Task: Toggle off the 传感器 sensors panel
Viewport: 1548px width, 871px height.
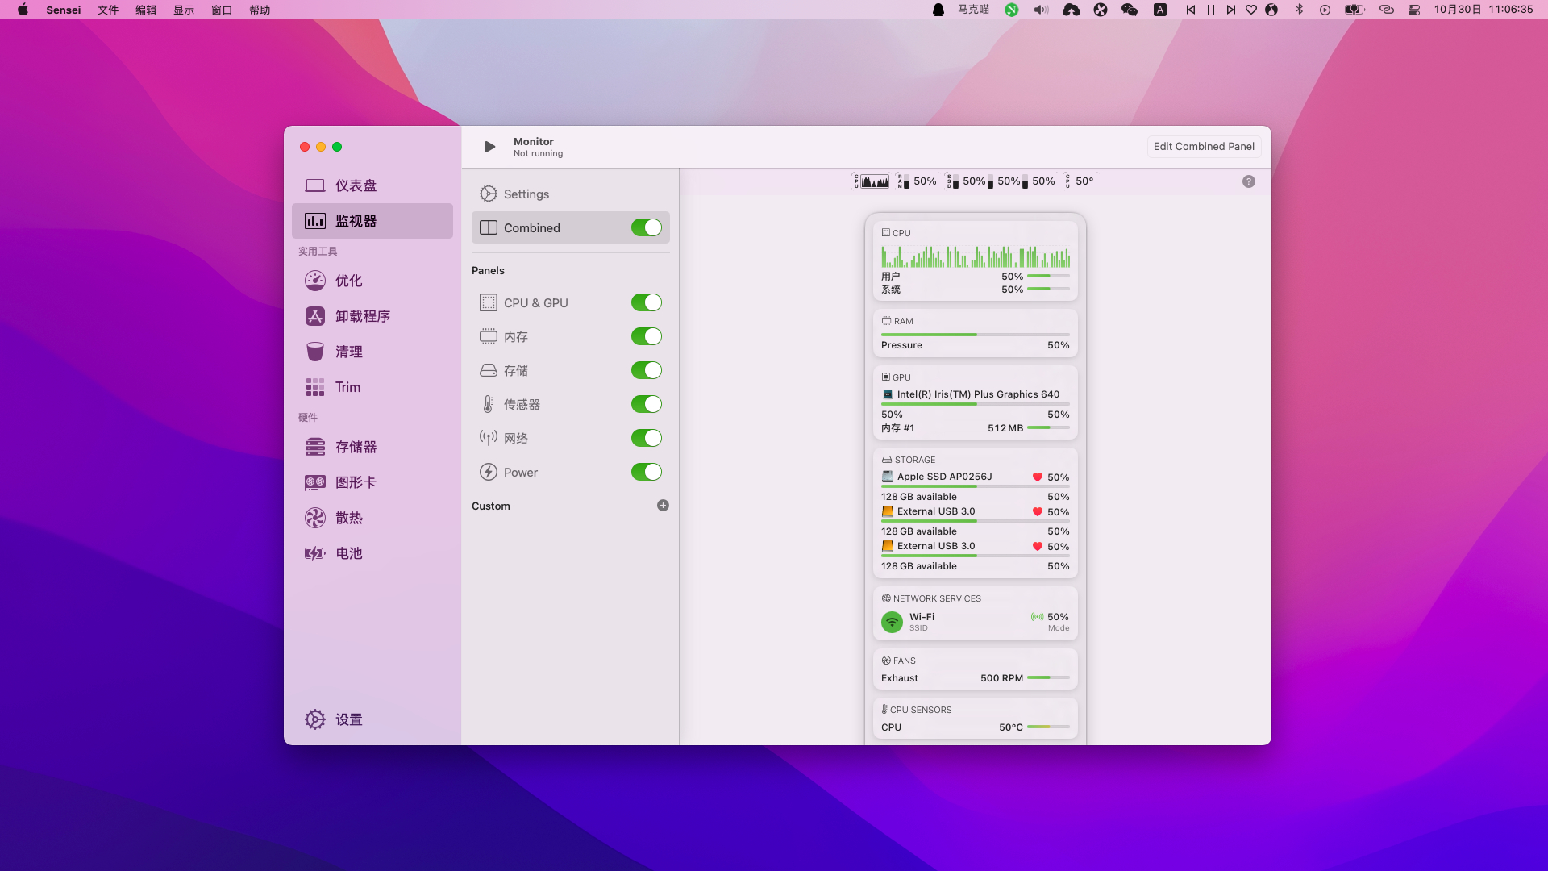Action: (x=646, y=404)
